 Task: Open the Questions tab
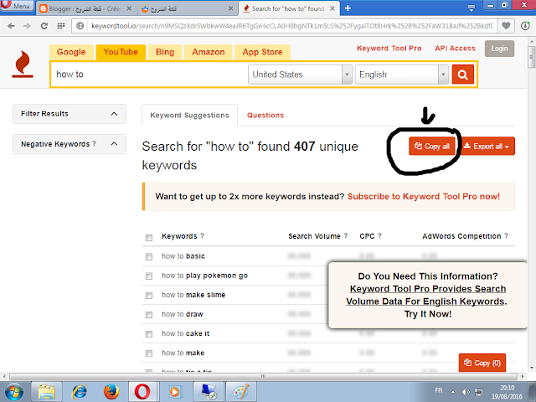265,116
